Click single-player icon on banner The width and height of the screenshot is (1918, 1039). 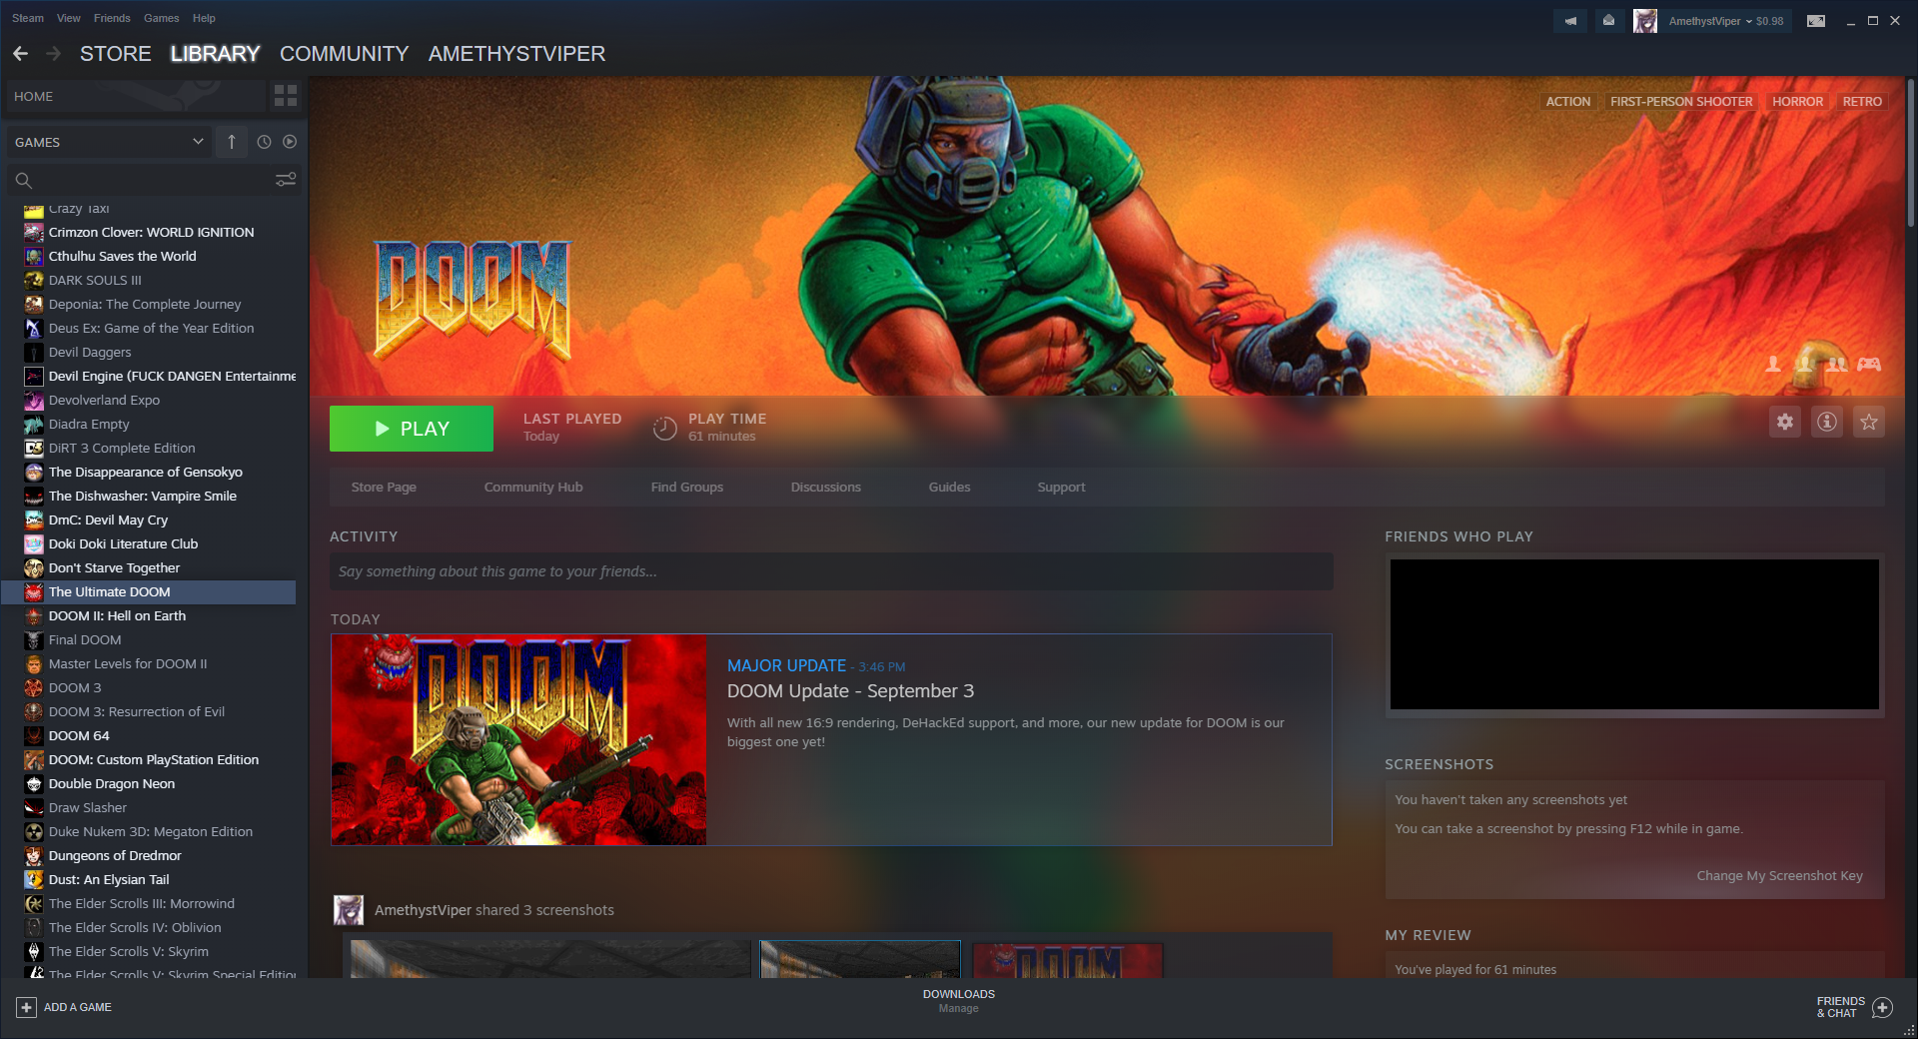click(1773, 365)
